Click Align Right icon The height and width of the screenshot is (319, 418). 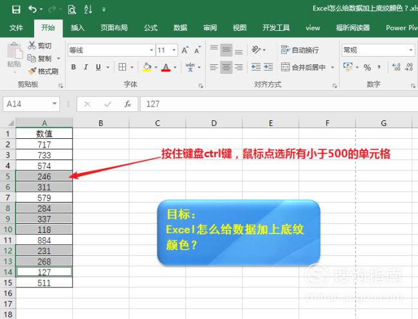239,67
